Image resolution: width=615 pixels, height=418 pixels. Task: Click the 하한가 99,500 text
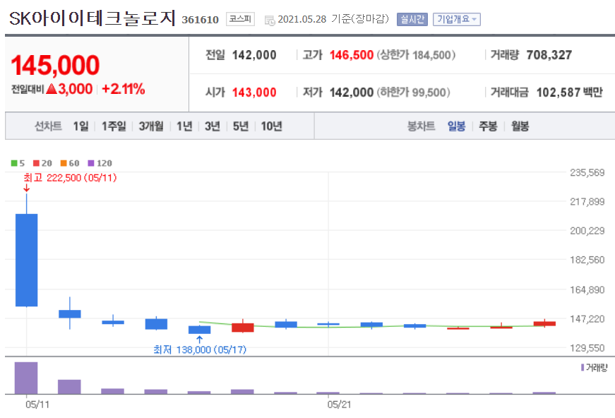click(413, 92)
